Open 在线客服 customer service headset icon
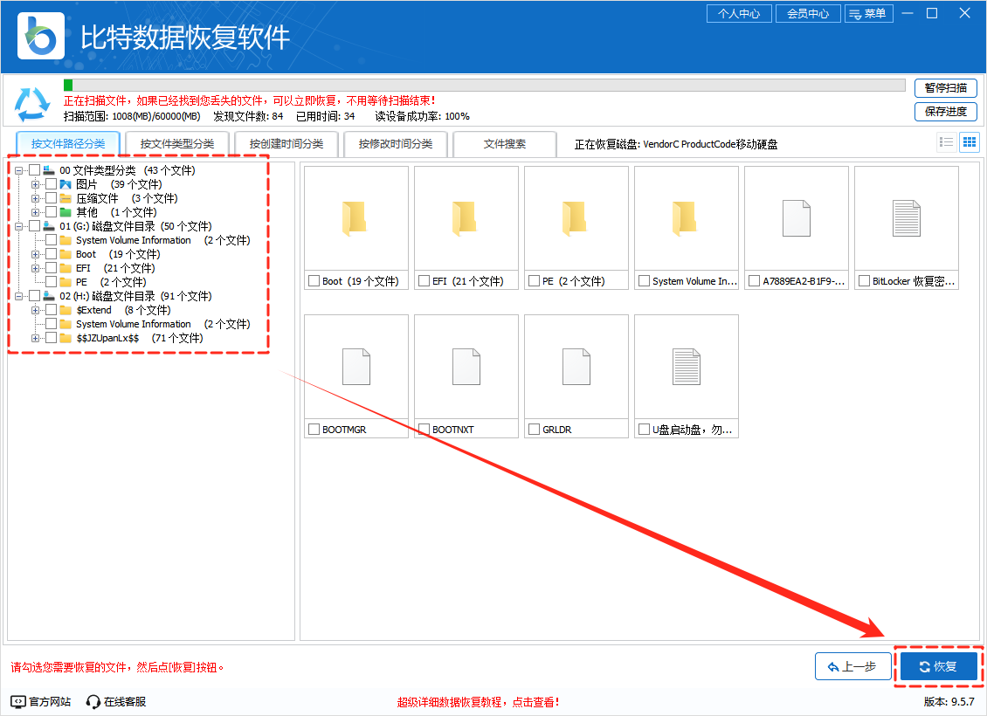Image resolution: width=987 pixels, height=716 pixels. coord(92,699)
